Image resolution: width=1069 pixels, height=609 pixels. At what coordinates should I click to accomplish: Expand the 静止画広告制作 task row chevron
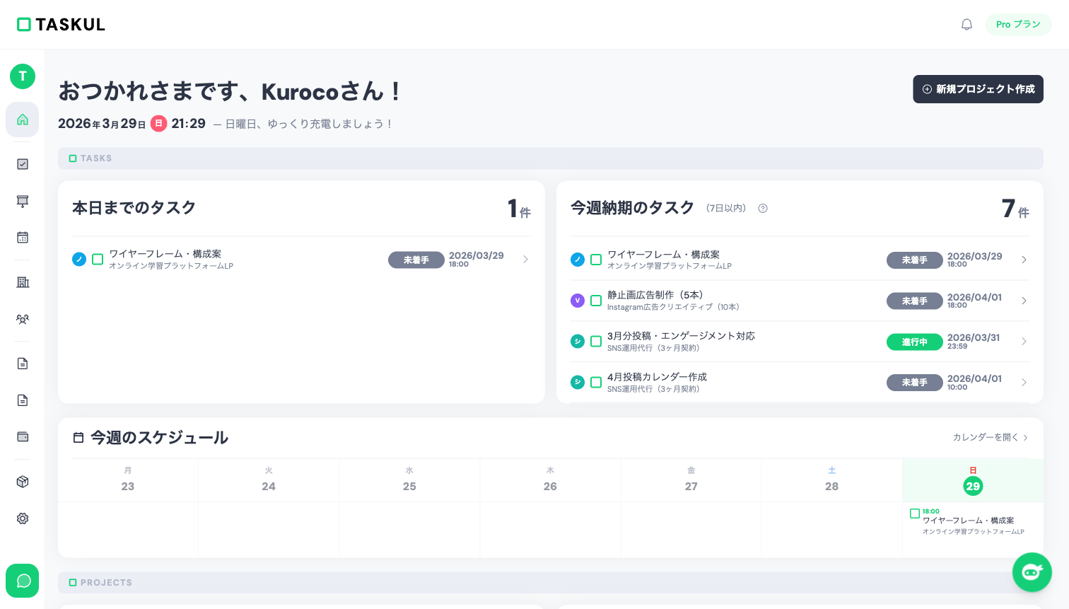click(x=1024, y=300)
